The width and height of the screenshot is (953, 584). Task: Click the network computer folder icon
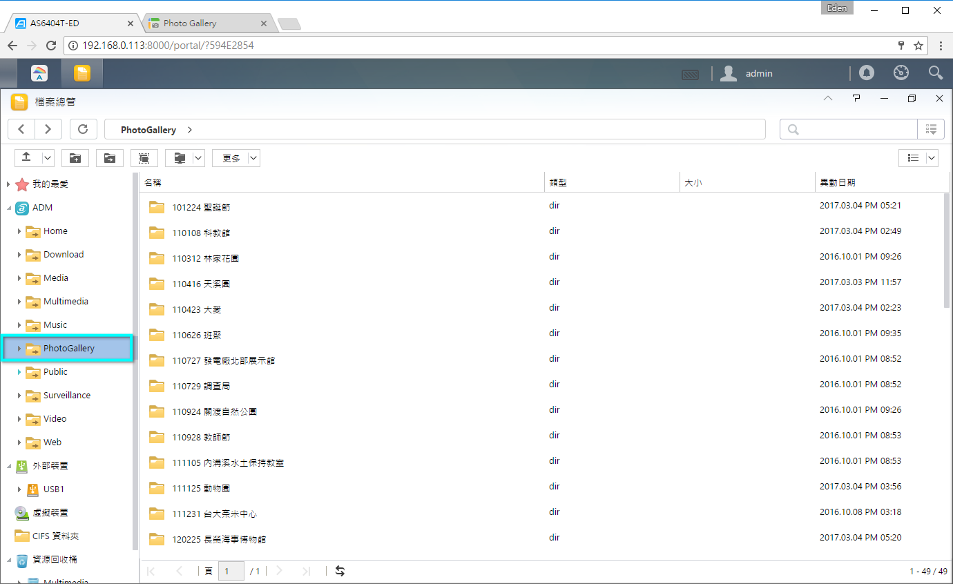(179, 158)
